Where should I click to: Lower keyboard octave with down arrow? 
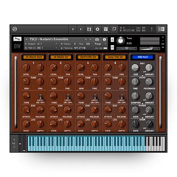tap(14, 147)
